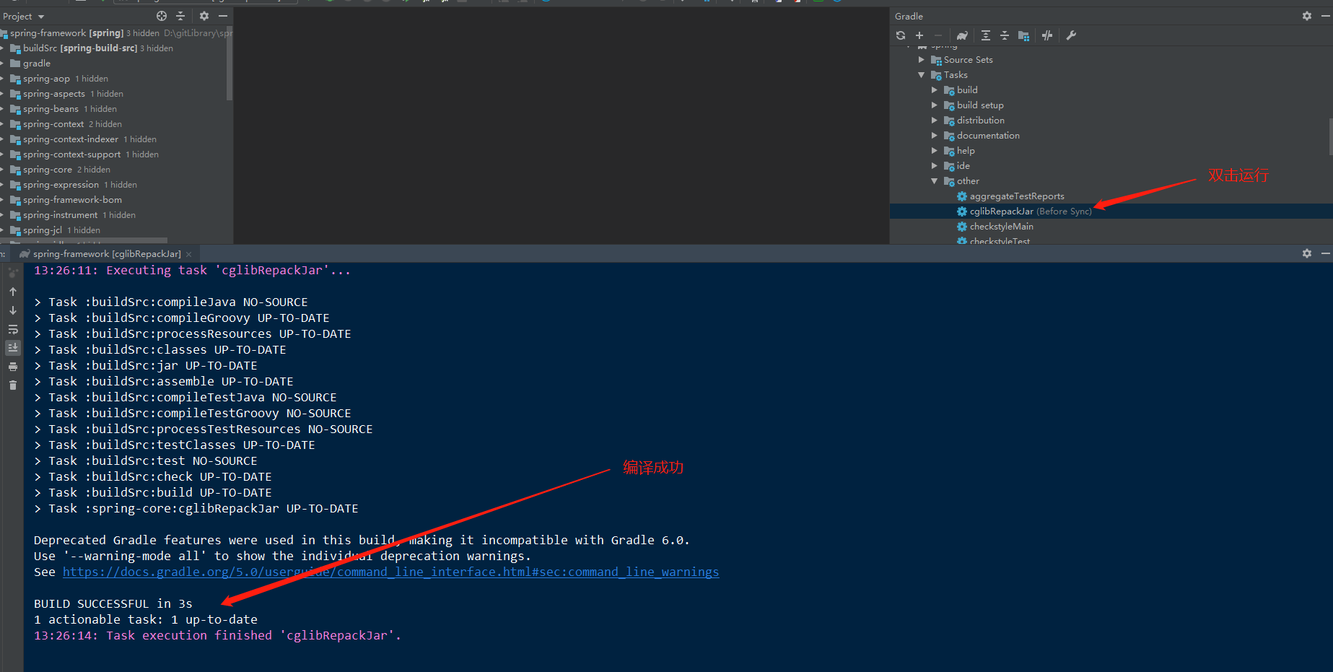Collapse all in Project panel
The image size is (1333, 672).
(x=180, y=16)
